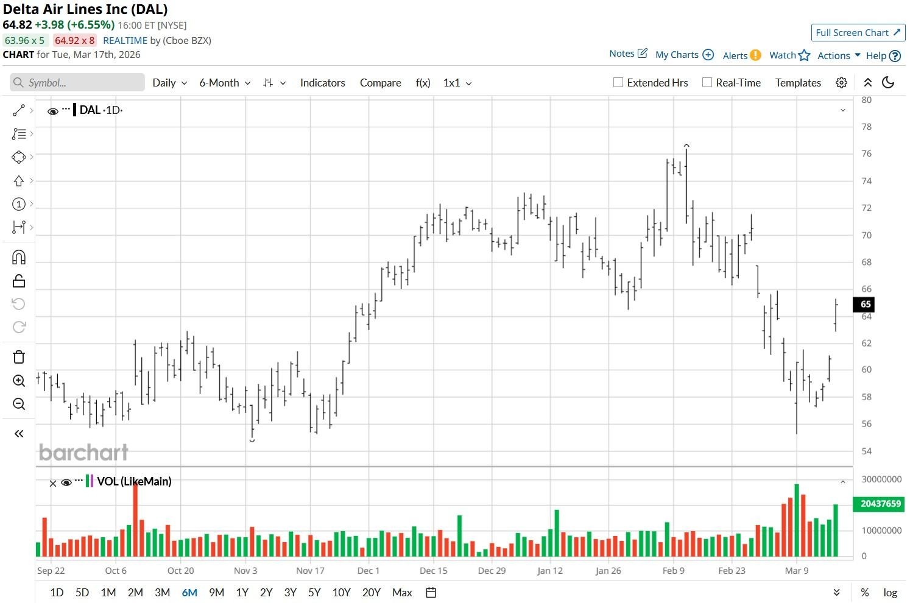Zoom in on the chart

pyautogui.click(x=19, y=381)
